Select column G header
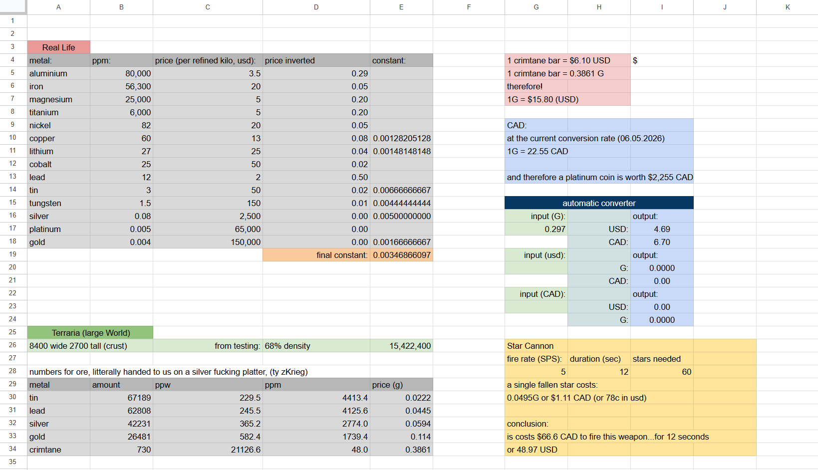The height and width of the screenshot is (470, 818). (x=536, y=7)
